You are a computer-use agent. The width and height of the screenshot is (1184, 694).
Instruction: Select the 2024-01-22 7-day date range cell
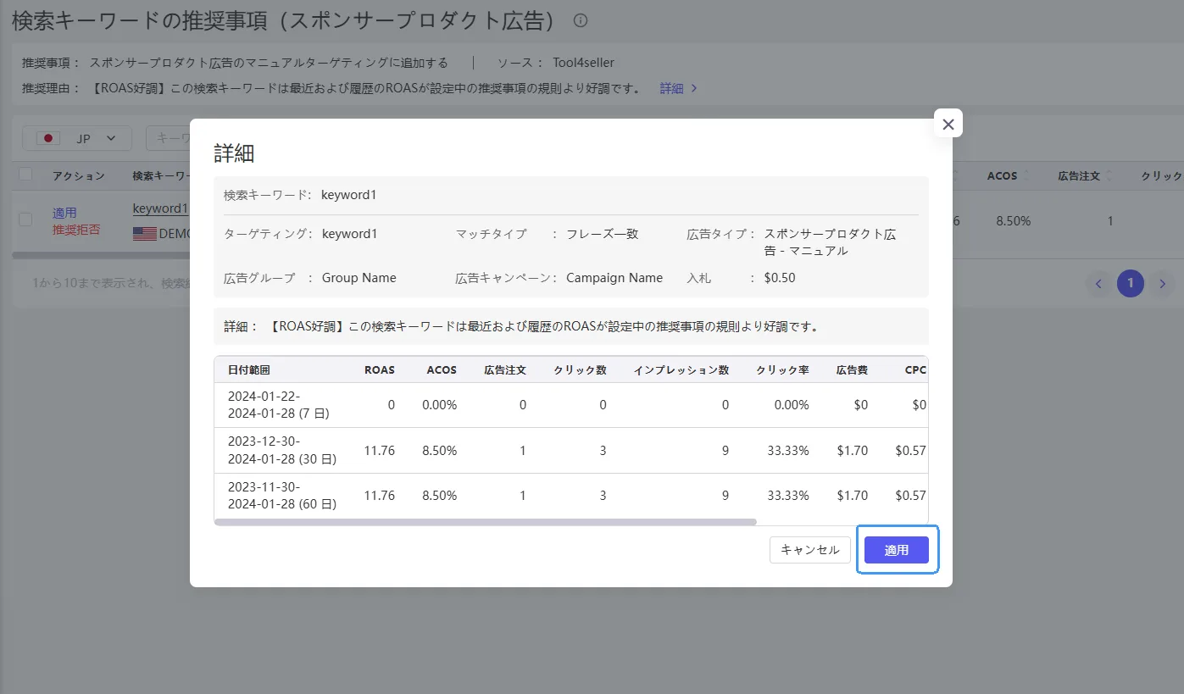coord(278,405)
